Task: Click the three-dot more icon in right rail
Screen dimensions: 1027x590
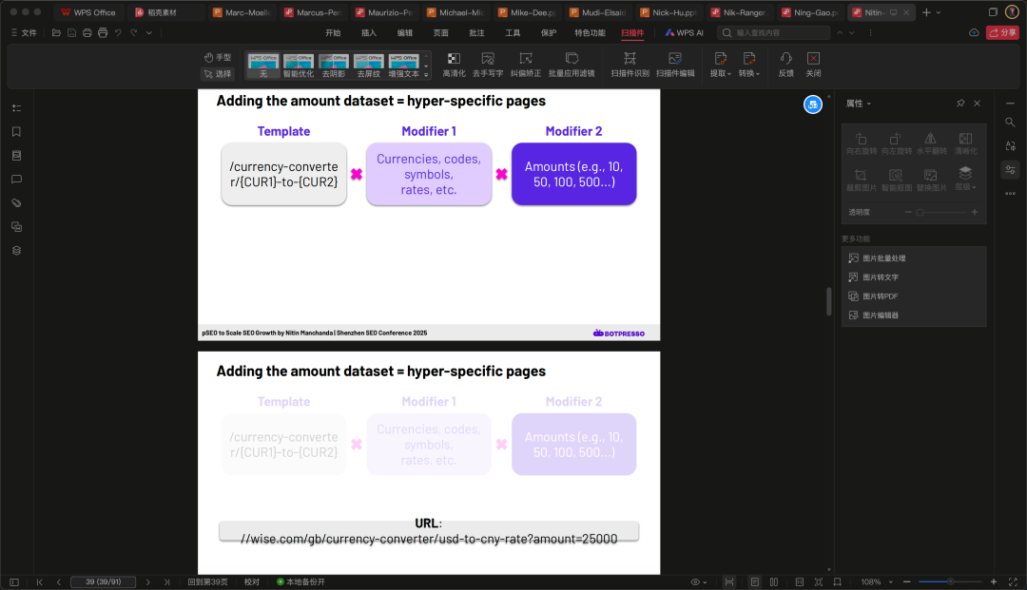Action: (x=1010, y=194)
